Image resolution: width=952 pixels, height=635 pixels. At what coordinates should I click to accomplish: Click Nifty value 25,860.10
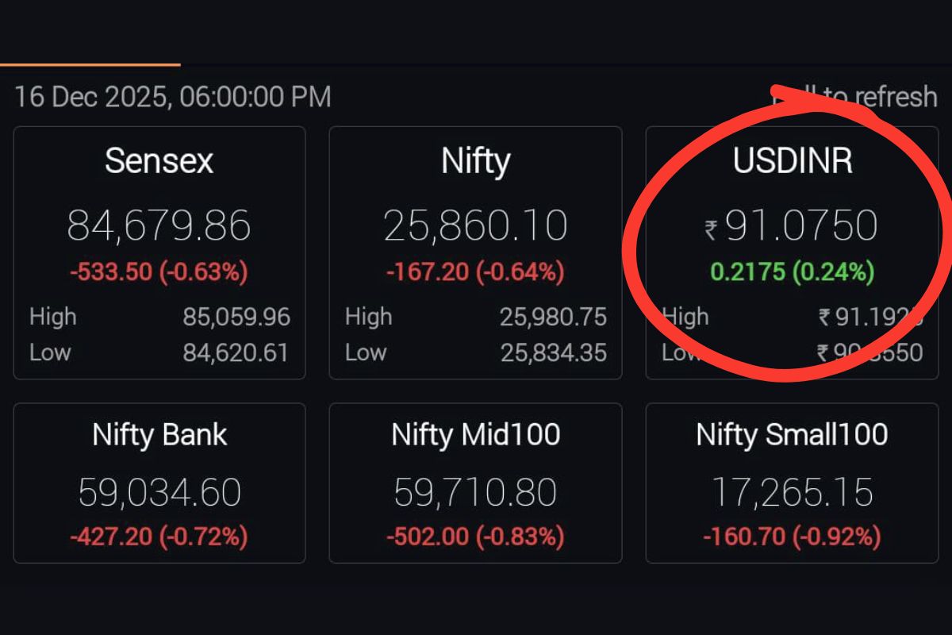(475, 225)
